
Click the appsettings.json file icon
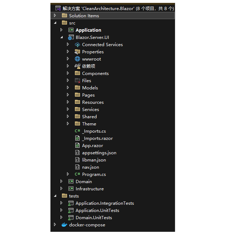pos(77,152)
